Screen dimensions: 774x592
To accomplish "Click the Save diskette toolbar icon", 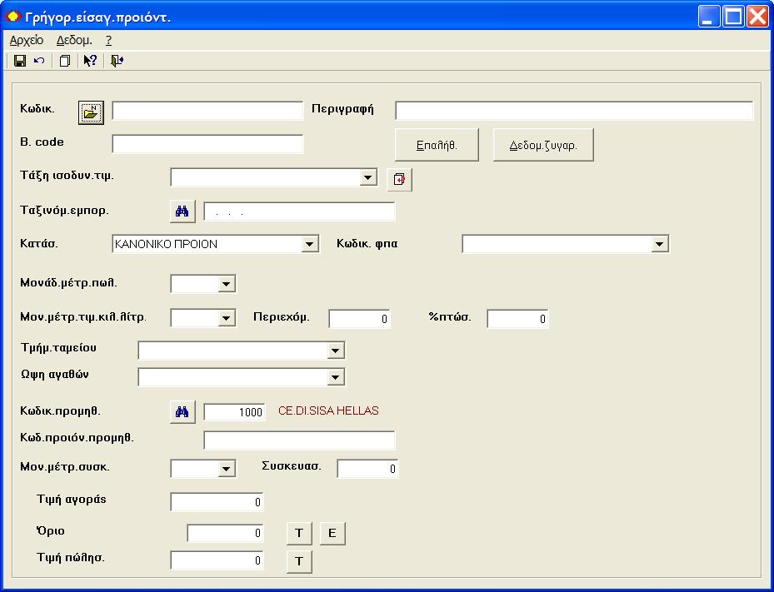I will (20, 61).
